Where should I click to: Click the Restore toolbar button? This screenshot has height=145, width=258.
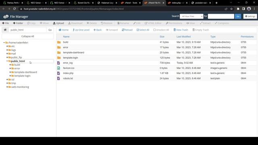point(106,23)
